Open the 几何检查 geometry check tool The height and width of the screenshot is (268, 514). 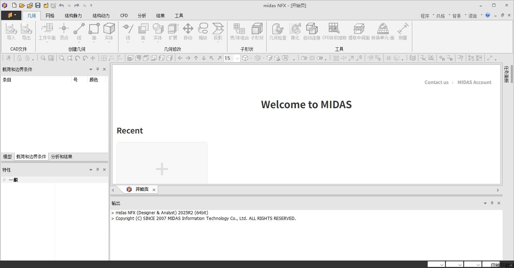[x=278, y=31]
